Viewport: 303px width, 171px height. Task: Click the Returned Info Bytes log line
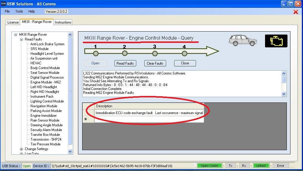125,85
